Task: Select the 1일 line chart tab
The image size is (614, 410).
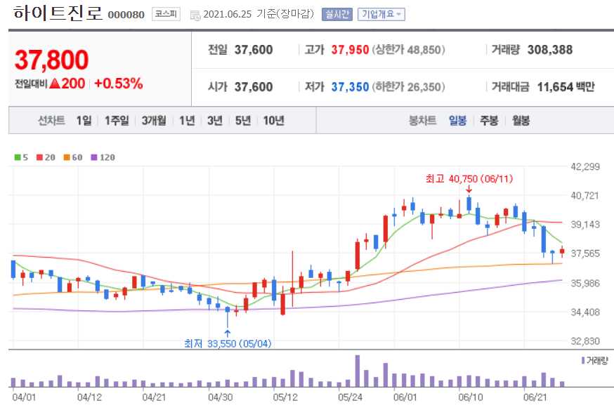Action: (84, 121)
